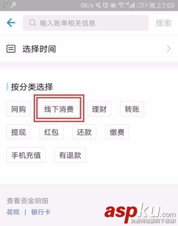The width and height of the screenshot is (178, 226).
Task: Expand 选择时间 with the chevron arrow
Action: (x=169, y=49)
